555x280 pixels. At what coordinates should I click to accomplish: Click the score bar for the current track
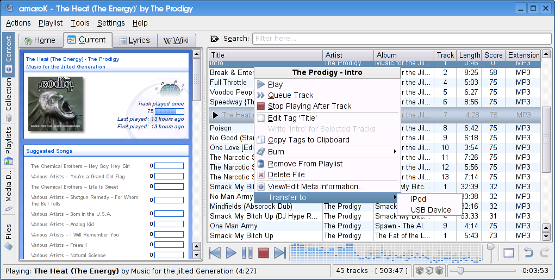170,111
